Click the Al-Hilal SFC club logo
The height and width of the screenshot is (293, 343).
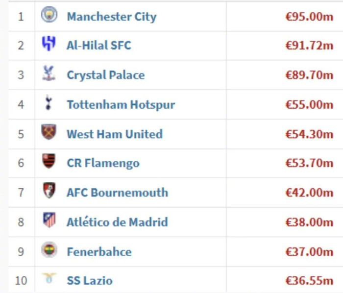click(x=49, y=45)
